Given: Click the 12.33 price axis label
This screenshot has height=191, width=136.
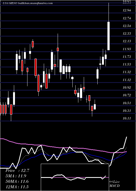Looking at the screenshot, I should click(x=127, y=33).
